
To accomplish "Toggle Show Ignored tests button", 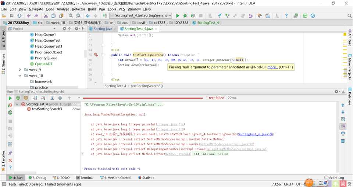I will pos(26,98).
